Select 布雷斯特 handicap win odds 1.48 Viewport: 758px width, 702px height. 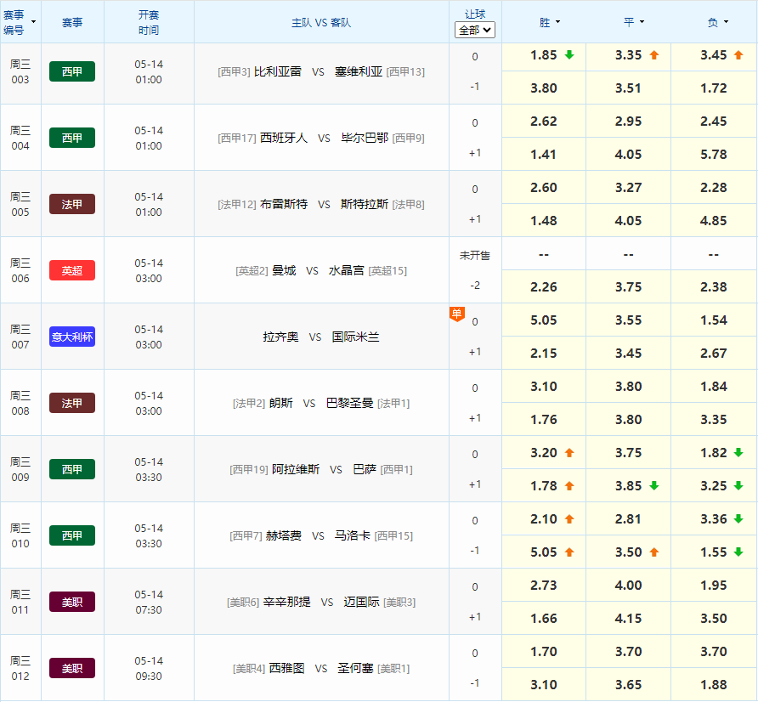[x=544, y=220]
